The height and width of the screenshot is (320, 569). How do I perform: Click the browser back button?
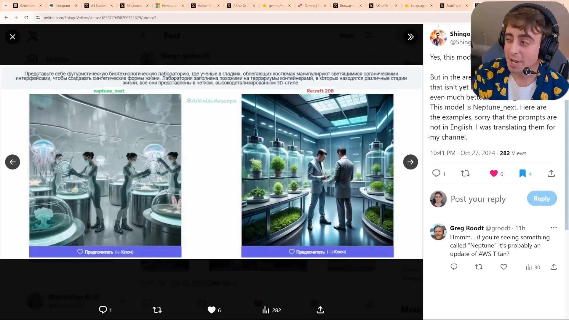coord(6,17)
